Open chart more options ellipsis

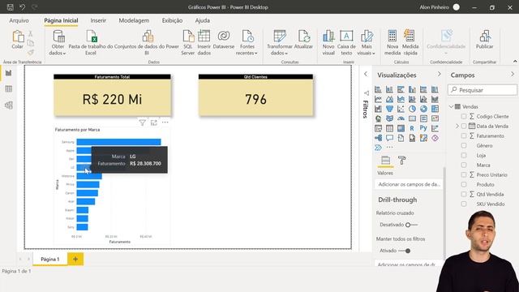click(165, 122)
